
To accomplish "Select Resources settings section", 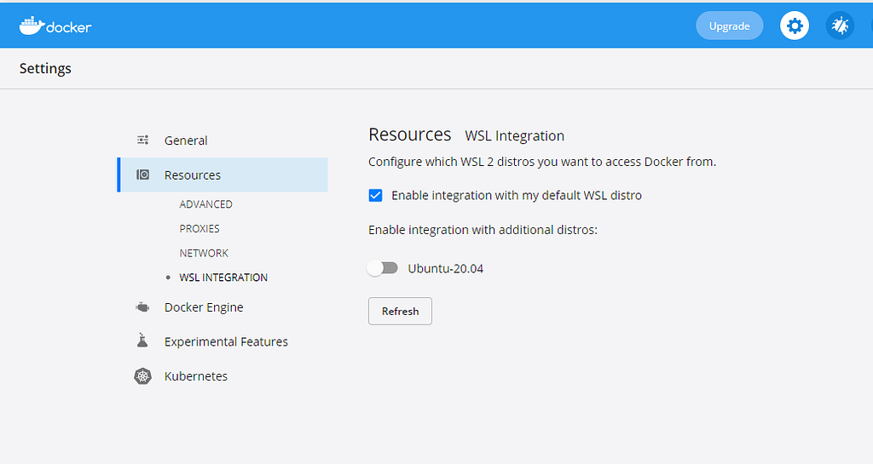I will click(223, 175).
